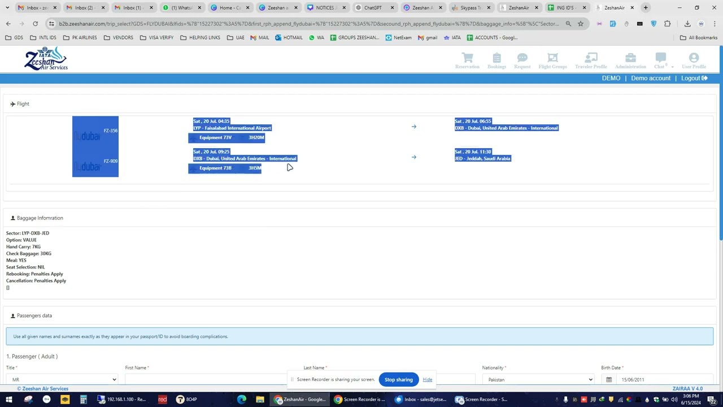The image size is (723, 407).
Task: Open the browser downloads icon
Action: tap(687, 24)
